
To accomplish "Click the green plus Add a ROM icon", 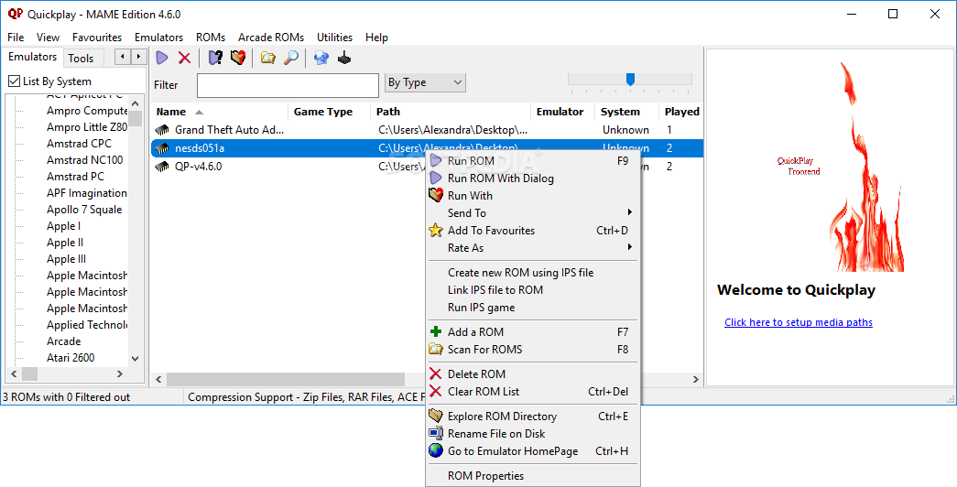I will pyautogui.click(x=436, y=332).
